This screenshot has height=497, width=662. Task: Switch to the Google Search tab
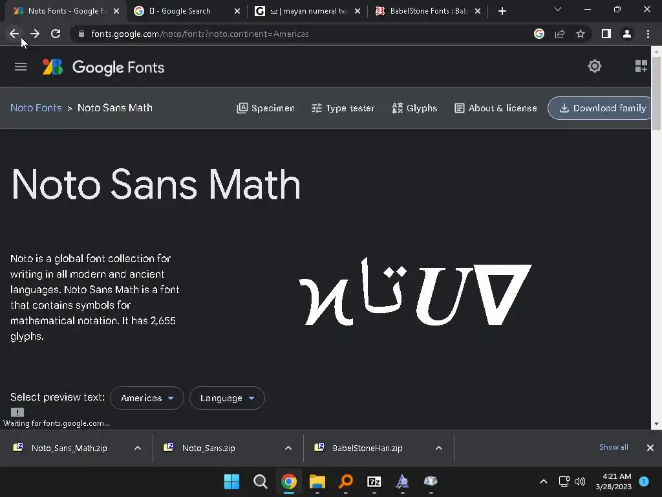click(182, 11)
